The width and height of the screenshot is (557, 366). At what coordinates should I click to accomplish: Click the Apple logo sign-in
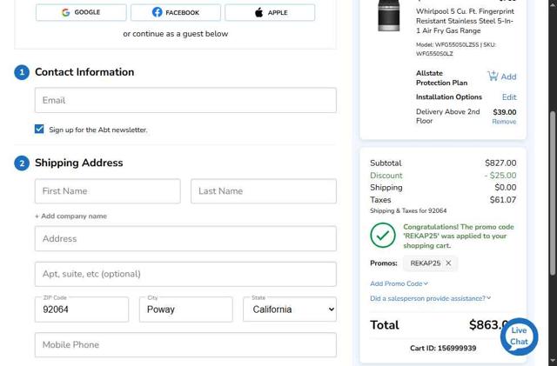tap(258, 12)
